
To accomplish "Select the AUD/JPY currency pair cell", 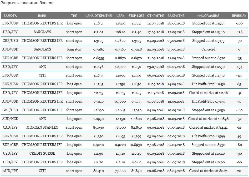I will pyautogui.click(x=10, y=171).
